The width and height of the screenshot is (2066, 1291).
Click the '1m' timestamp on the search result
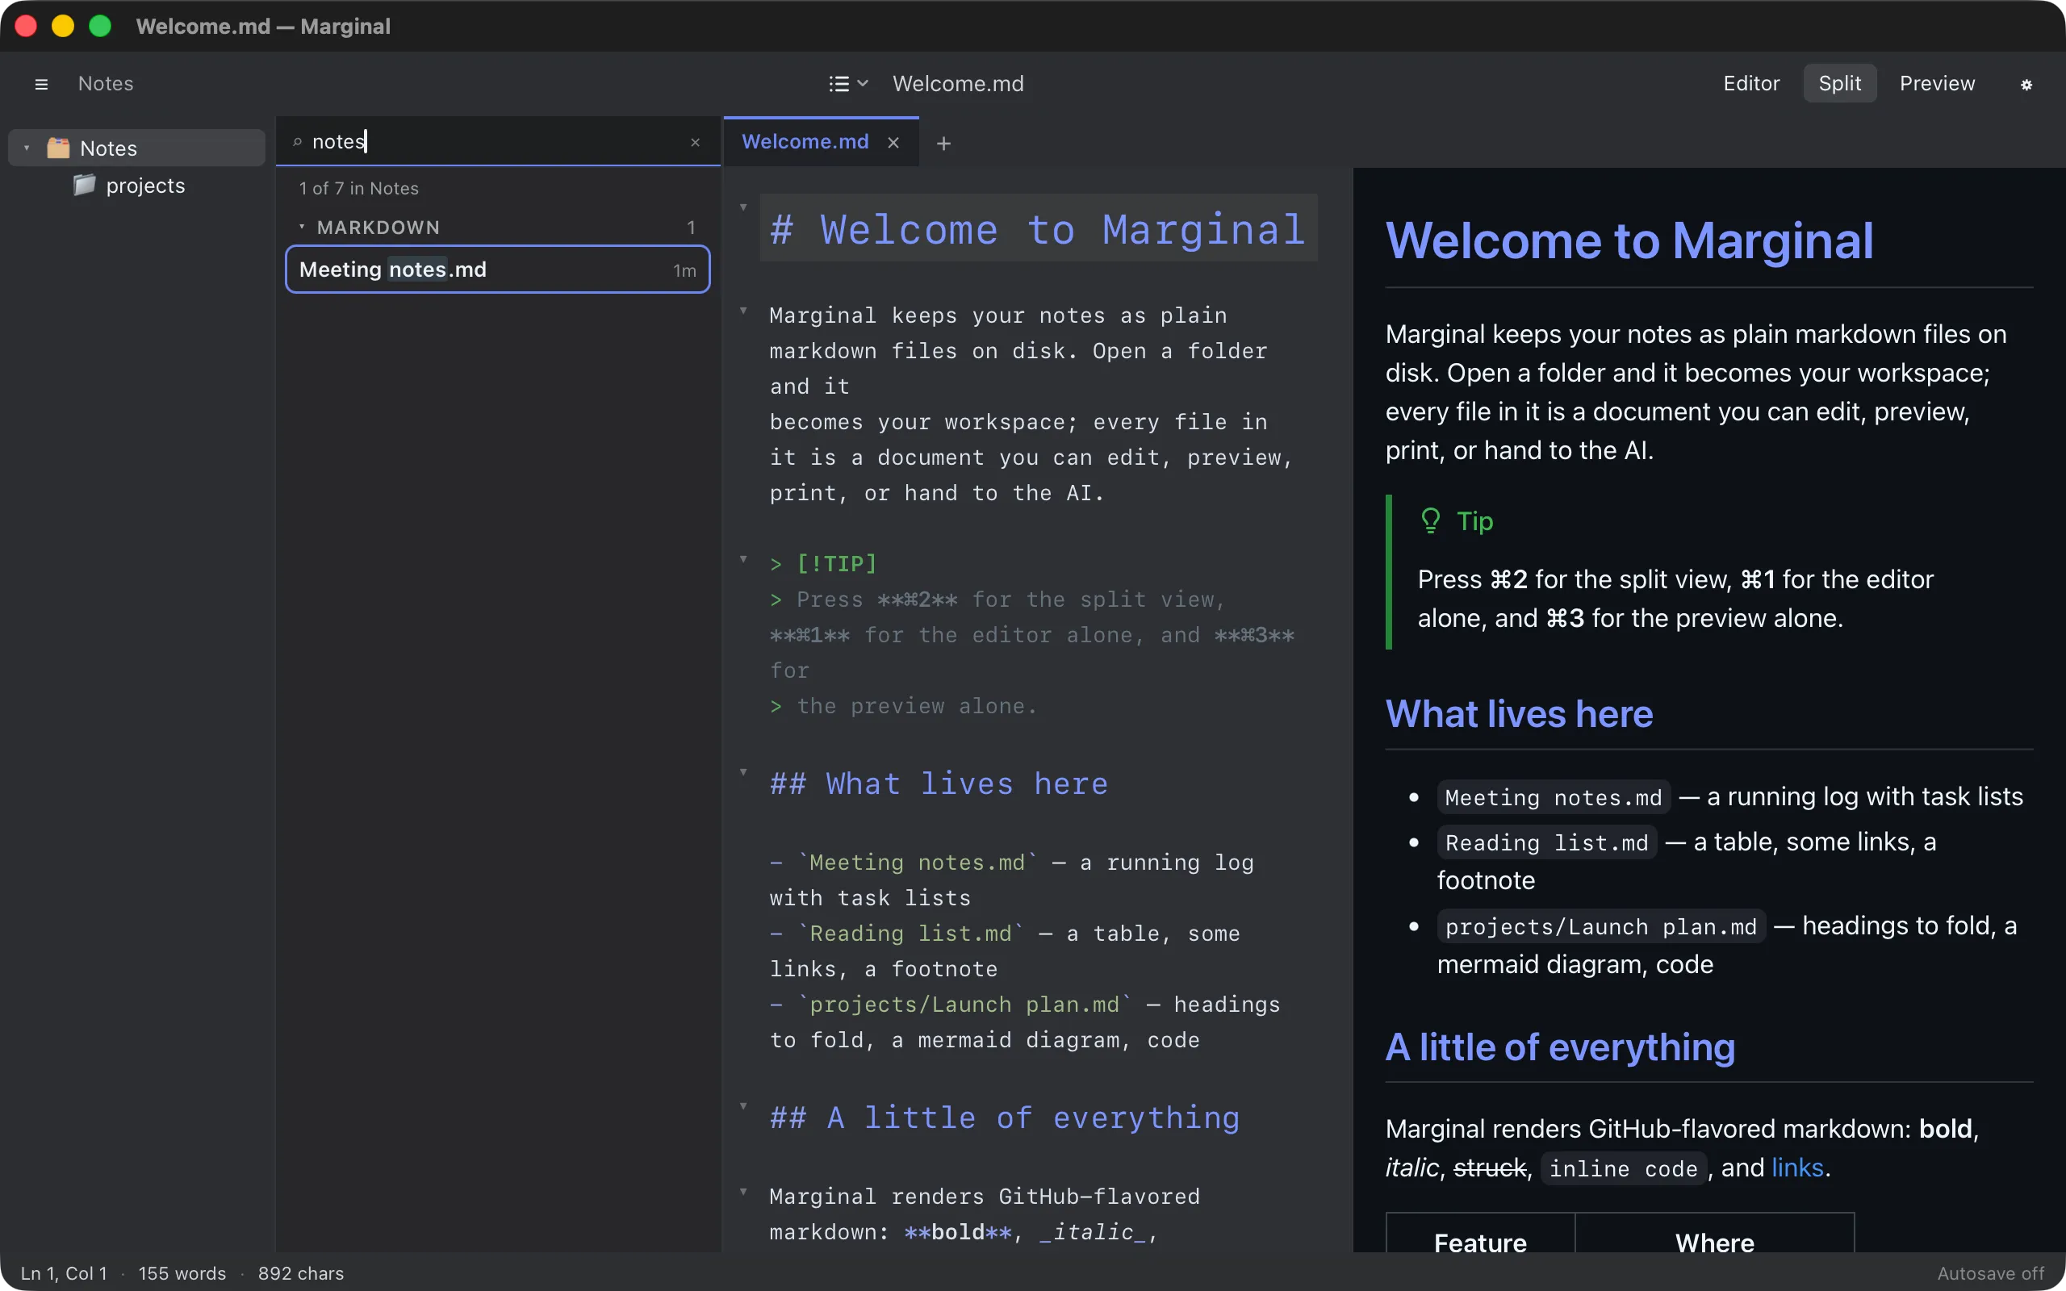pyautogui.click(x=684, y=270)
